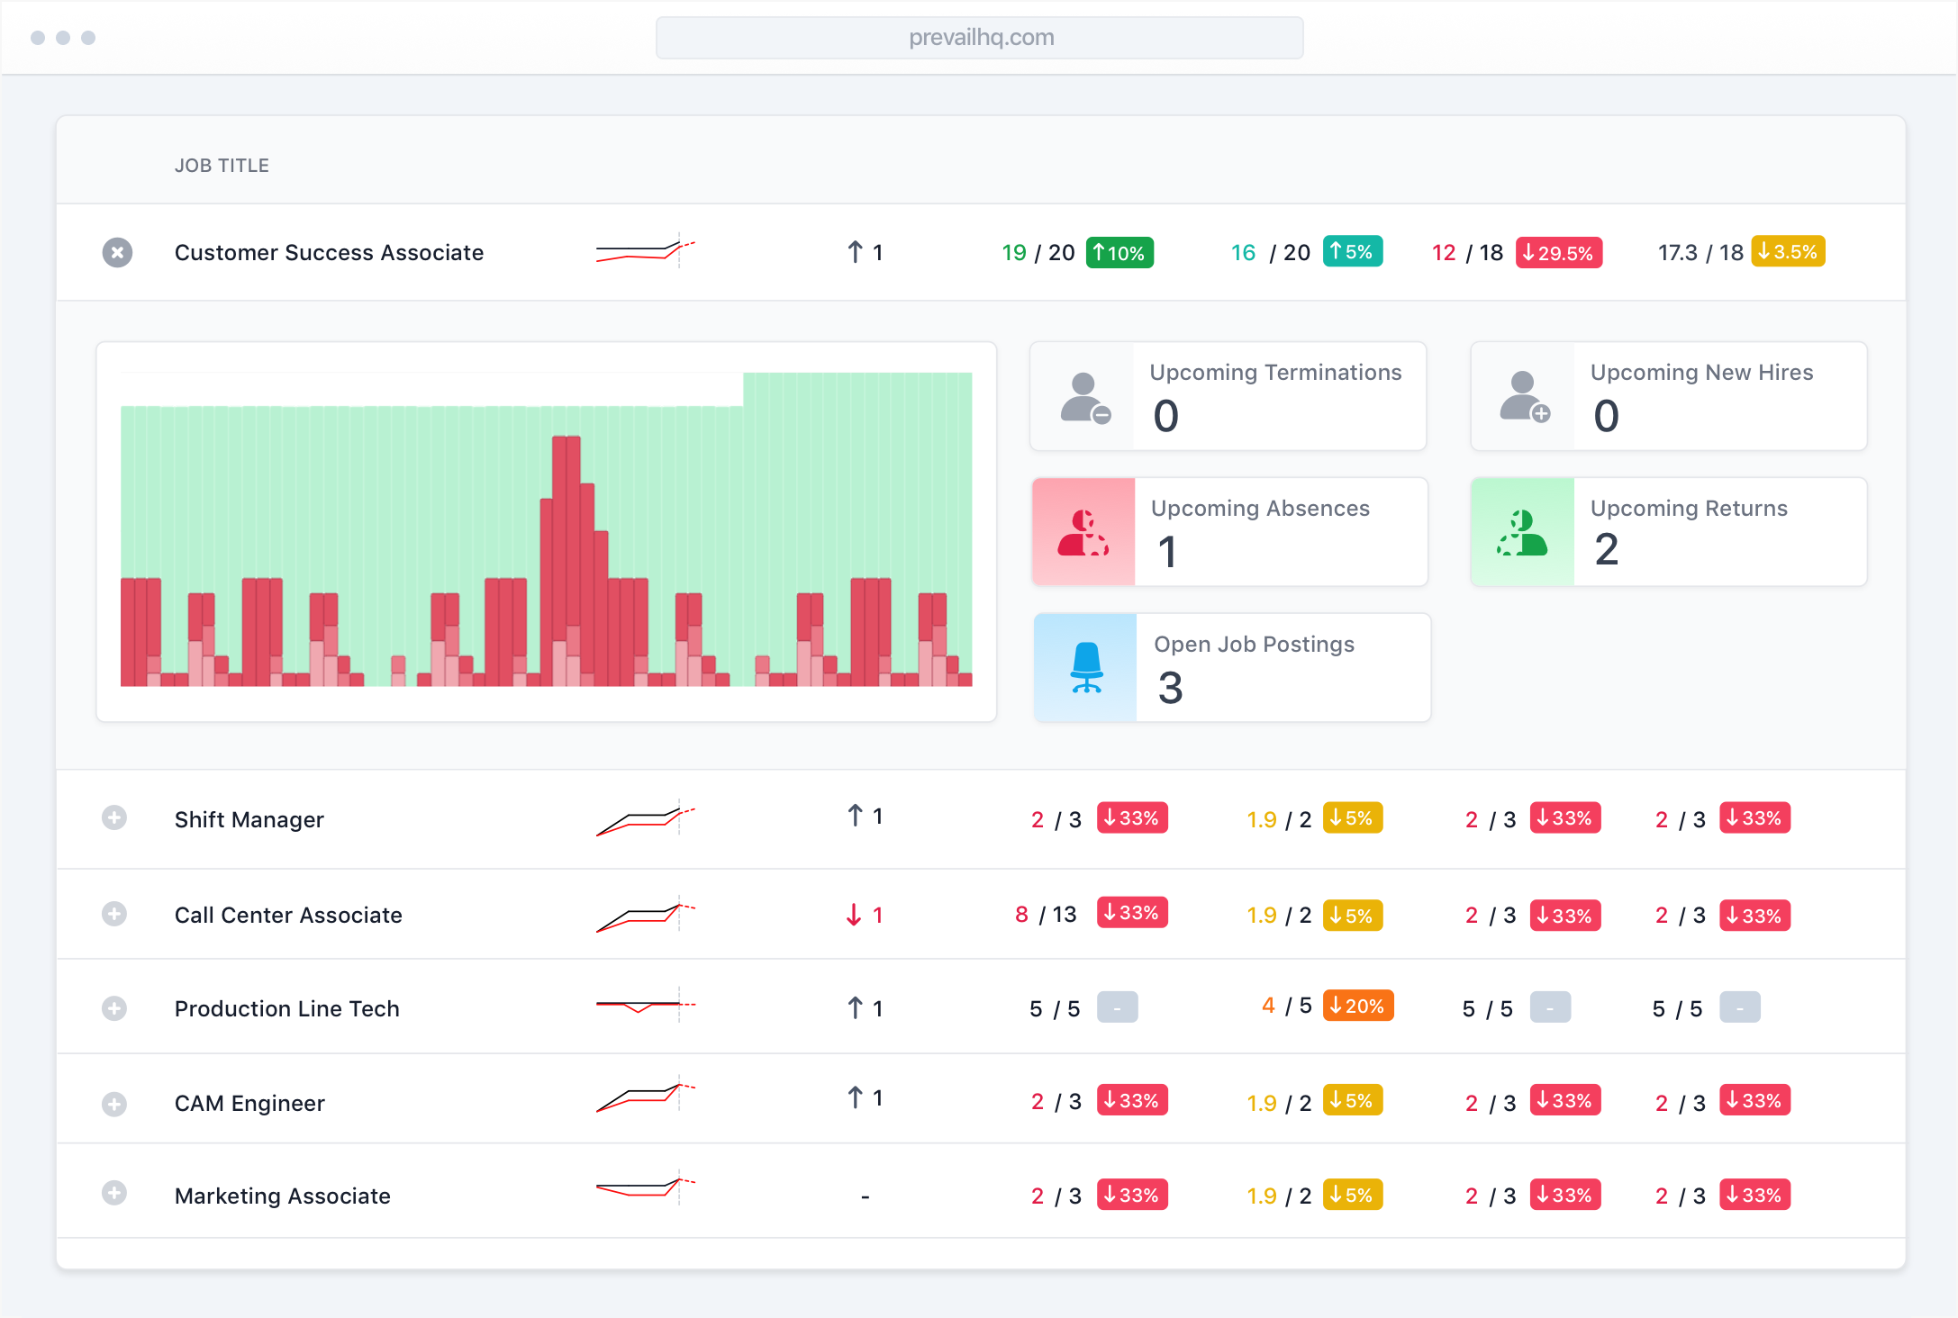This screenshot has width=1958, height=1318.
Task: Expand the Shift Manager row
Action: tap(114, 818)
